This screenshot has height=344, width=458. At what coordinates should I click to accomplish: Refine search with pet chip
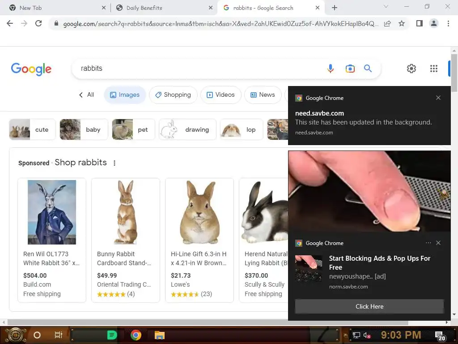[133, 129]
